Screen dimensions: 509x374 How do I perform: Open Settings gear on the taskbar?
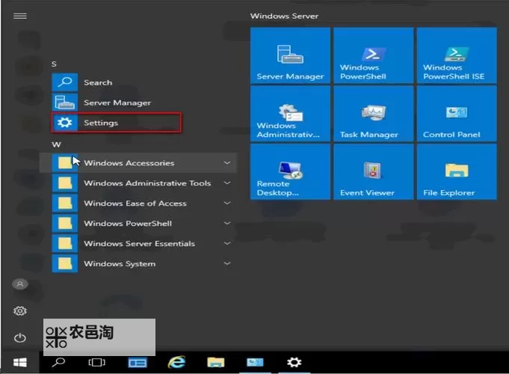(x=294, y=362)
